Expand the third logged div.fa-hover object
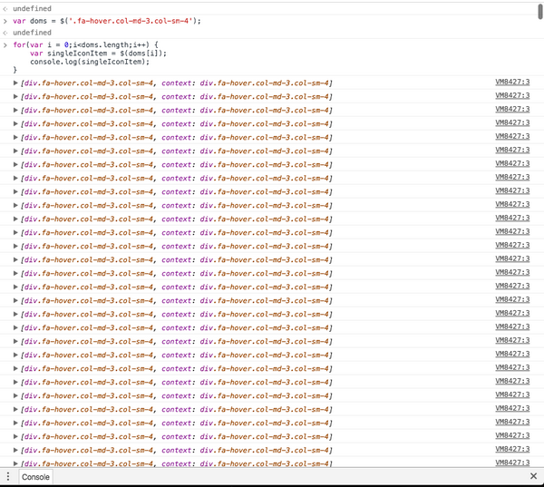 click(15, 110)
